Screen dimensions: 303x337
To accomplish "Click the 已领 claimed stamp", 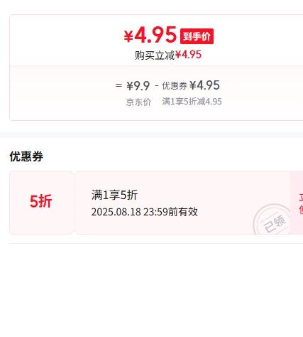I will pos(272,220).
